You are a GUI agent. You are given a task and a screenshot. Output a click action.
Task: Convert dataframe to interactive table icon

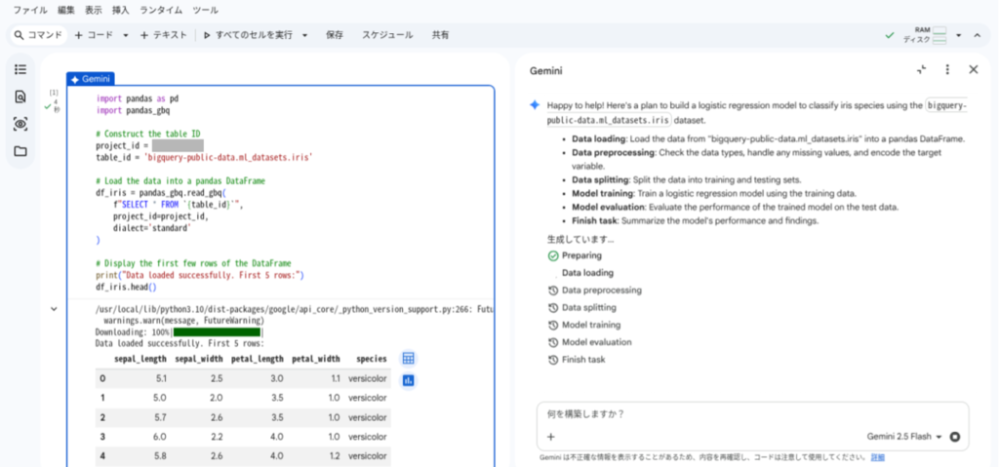[409, 359]
